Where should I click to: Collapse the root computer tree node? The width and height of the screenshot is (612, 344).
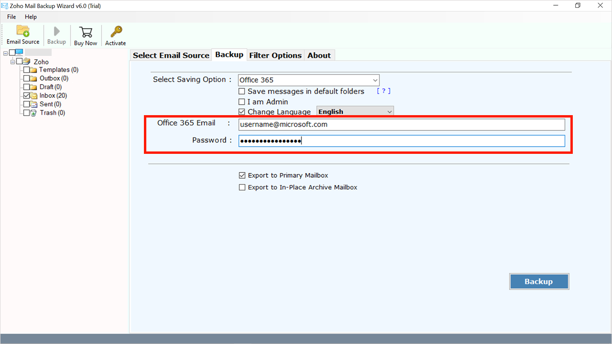[x=5, y=53]
